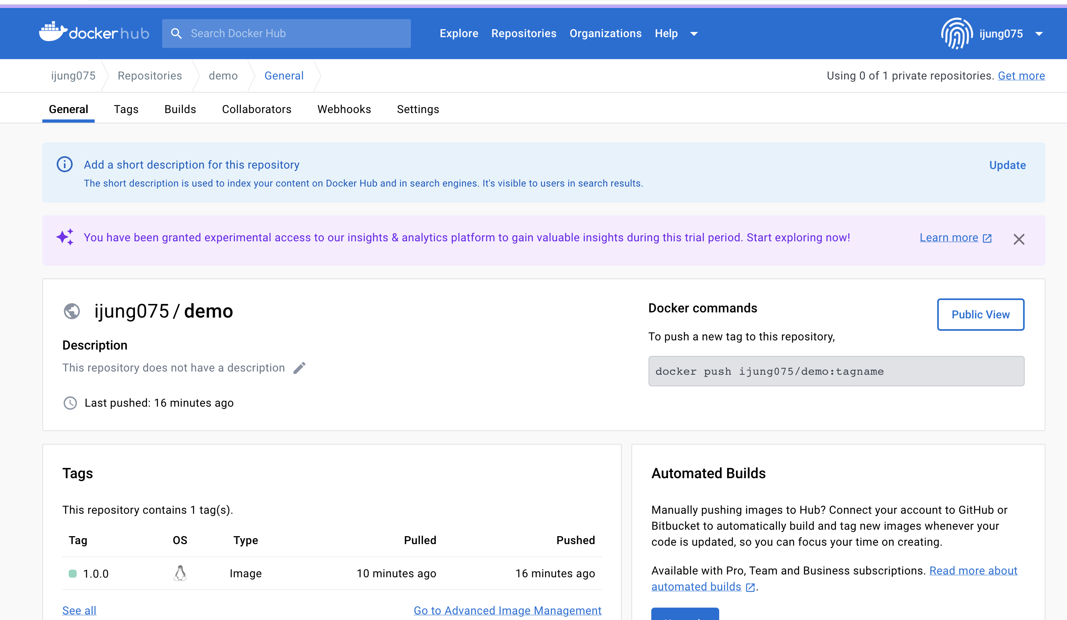Image resolution: width=1067 pixels, height=620 pixels.
Task: Click the pencil edit description icon
Action: 299,368
